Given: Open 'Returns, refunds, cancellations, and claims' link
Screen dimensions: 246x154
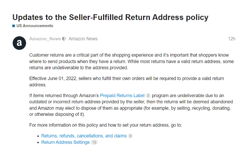Looking at the screenshot, I should click(84, 136).
